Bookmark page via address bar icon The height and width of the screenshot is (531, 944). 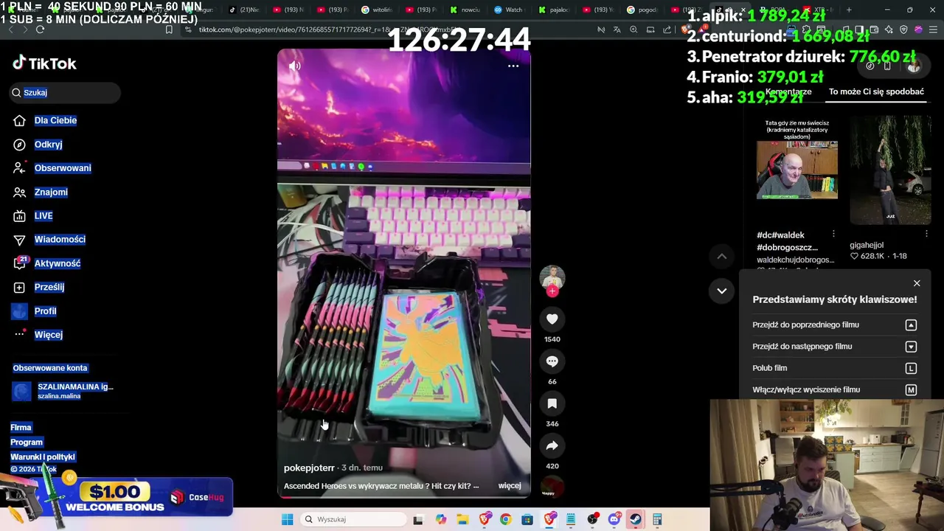169,29
